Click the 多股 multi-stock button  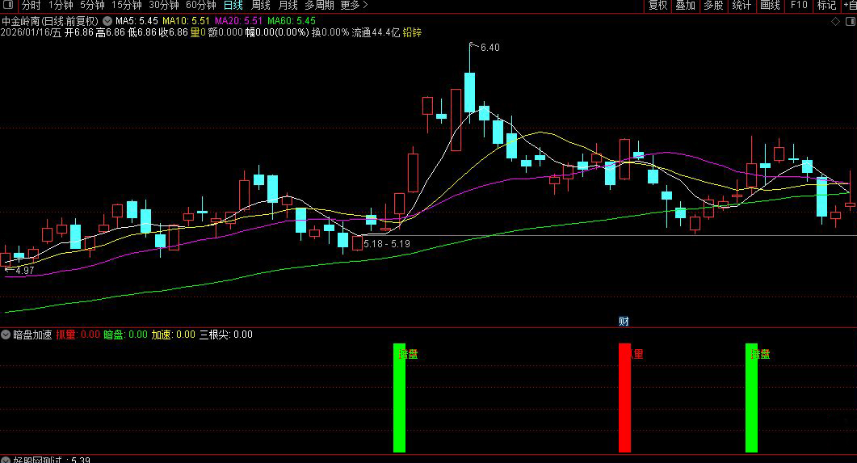(713, 6)
